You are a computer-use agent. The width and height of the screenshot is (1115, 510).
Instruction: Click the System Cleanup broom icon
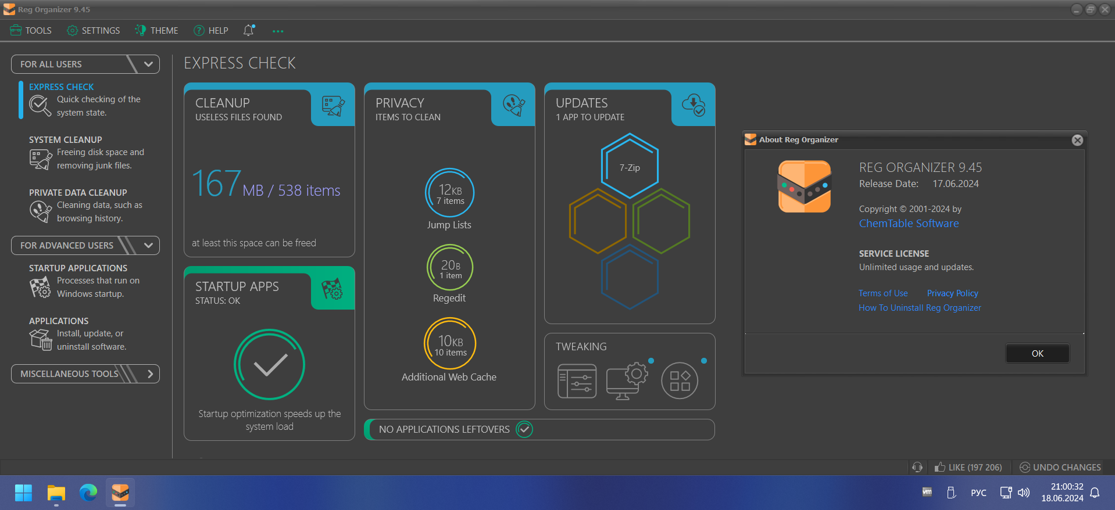coord(40,159)
